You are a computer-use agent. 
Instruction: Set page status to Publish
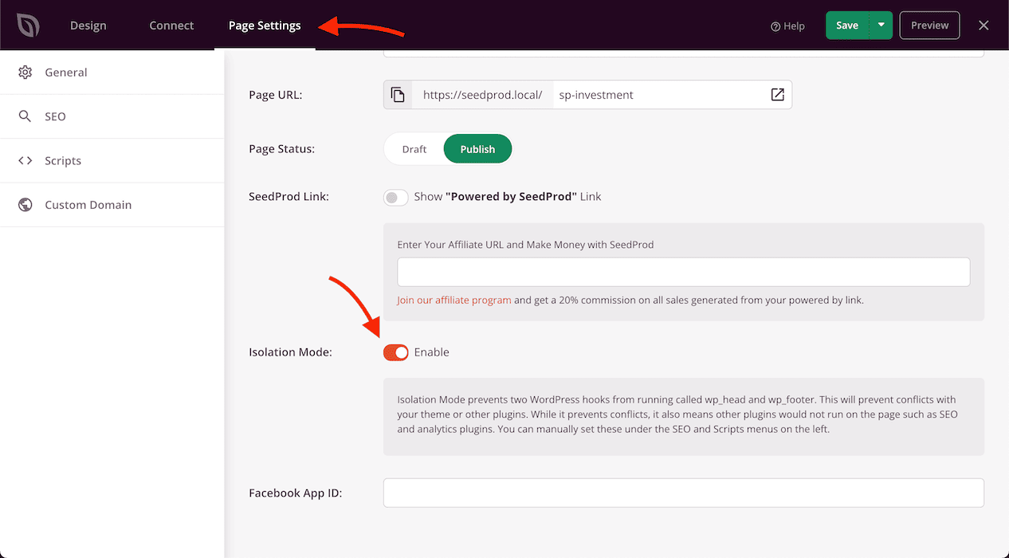click(x=477, y=149)
